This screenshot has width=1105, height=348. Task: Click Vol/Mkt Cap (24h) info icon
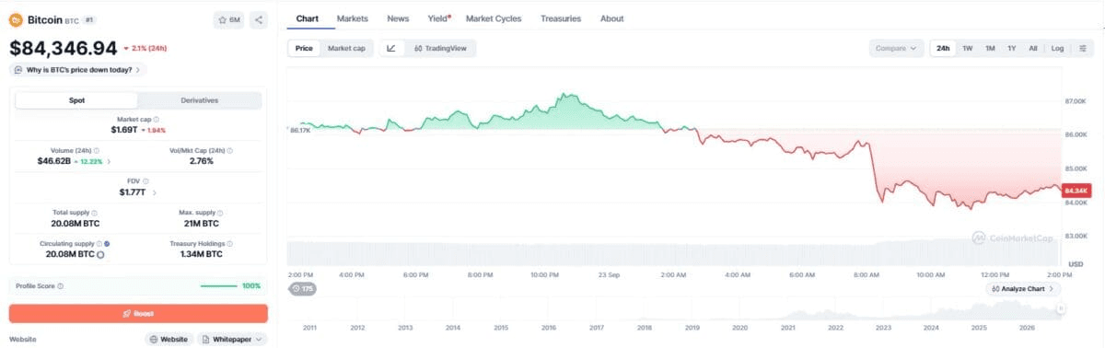230,150
